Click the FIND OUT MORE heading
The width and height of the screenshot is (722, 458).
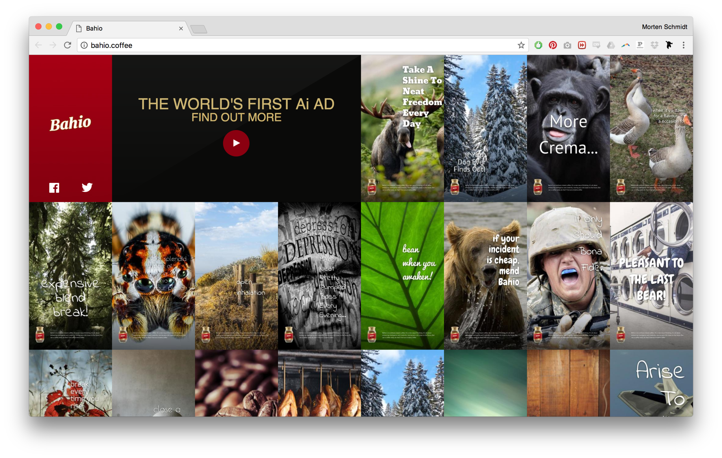(236, 117)
